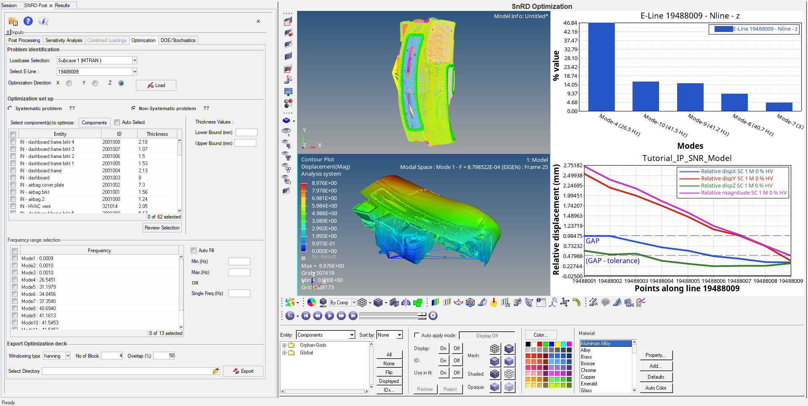Click the monitor screen icon in sidebar
This screenshot has width=808, height=406.
coord(288,91)
